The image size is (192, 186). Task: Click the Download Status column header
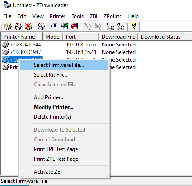[x=165, y=37]
